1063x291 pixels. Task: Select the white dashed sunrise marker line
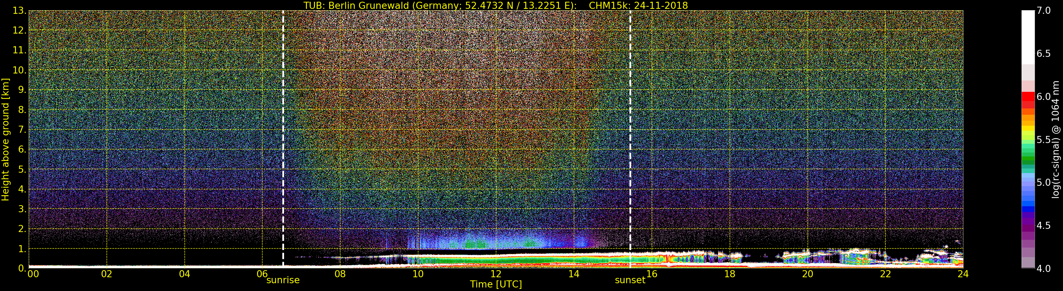click(283, 139)
